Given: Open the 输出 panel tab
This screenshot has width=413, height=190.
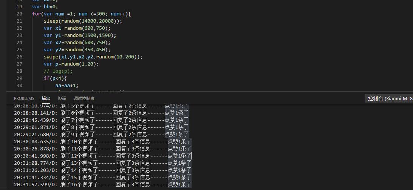Looking at the screenshot, I should (x=46, y=98).
